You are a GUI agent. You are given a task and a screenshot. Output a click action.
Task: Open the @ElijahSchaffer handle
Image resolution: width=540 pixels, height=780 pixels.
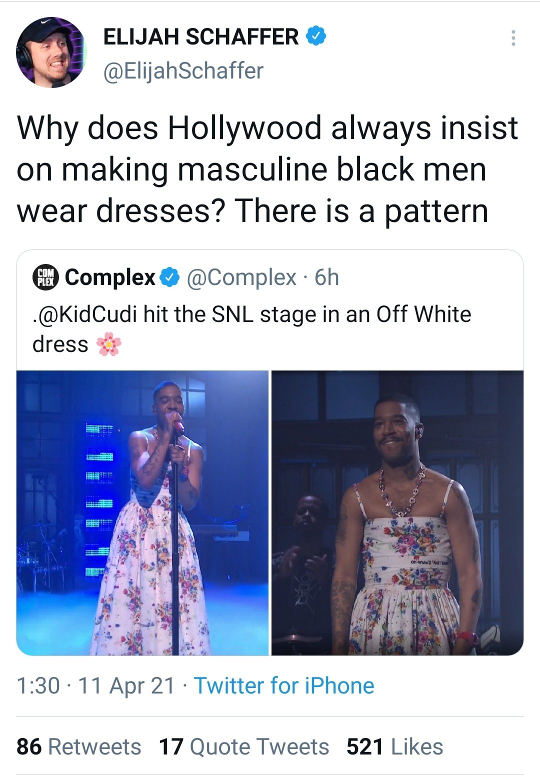click(x=183, y=71)
